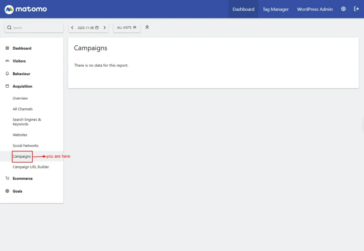Collapse top bar with double chevron icon
This screenshot has height=251, width=364.
(x=147, y=27)
